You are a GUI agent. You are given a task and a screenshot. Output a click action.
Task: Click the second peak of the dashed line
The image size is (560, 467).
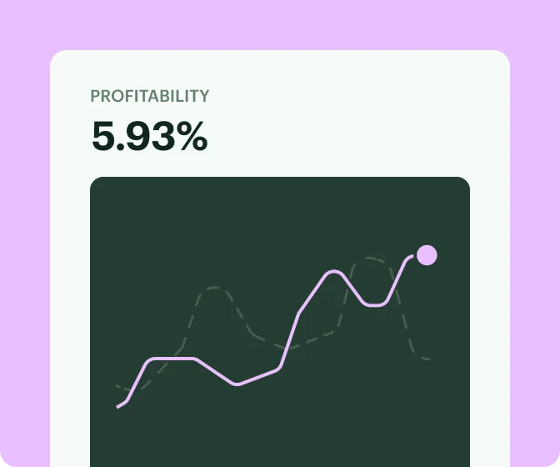pos(370,260)
